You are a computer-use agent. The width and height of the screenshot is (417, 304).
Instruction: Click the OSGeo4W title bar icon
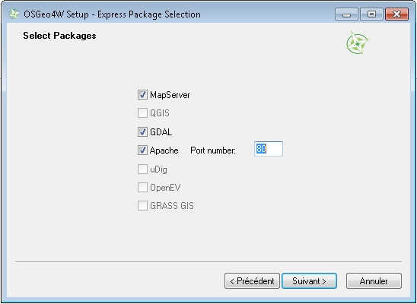click(13, 14)
